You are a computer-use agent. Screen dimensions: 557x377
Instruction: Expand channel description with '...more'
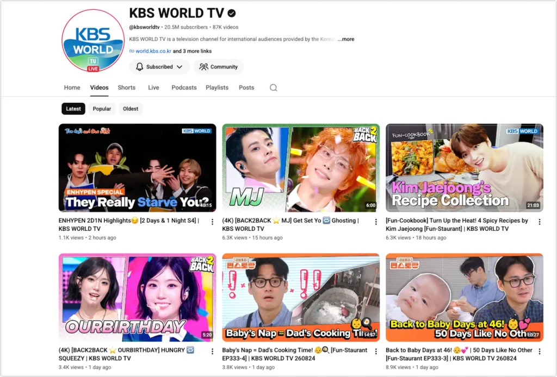pos(345,39)
